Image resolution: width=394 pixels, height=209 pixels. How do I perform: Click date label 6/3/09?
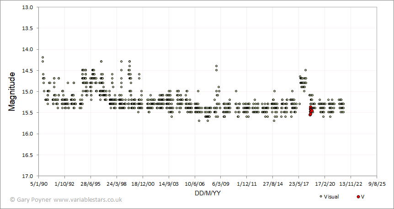click(221, 184)
